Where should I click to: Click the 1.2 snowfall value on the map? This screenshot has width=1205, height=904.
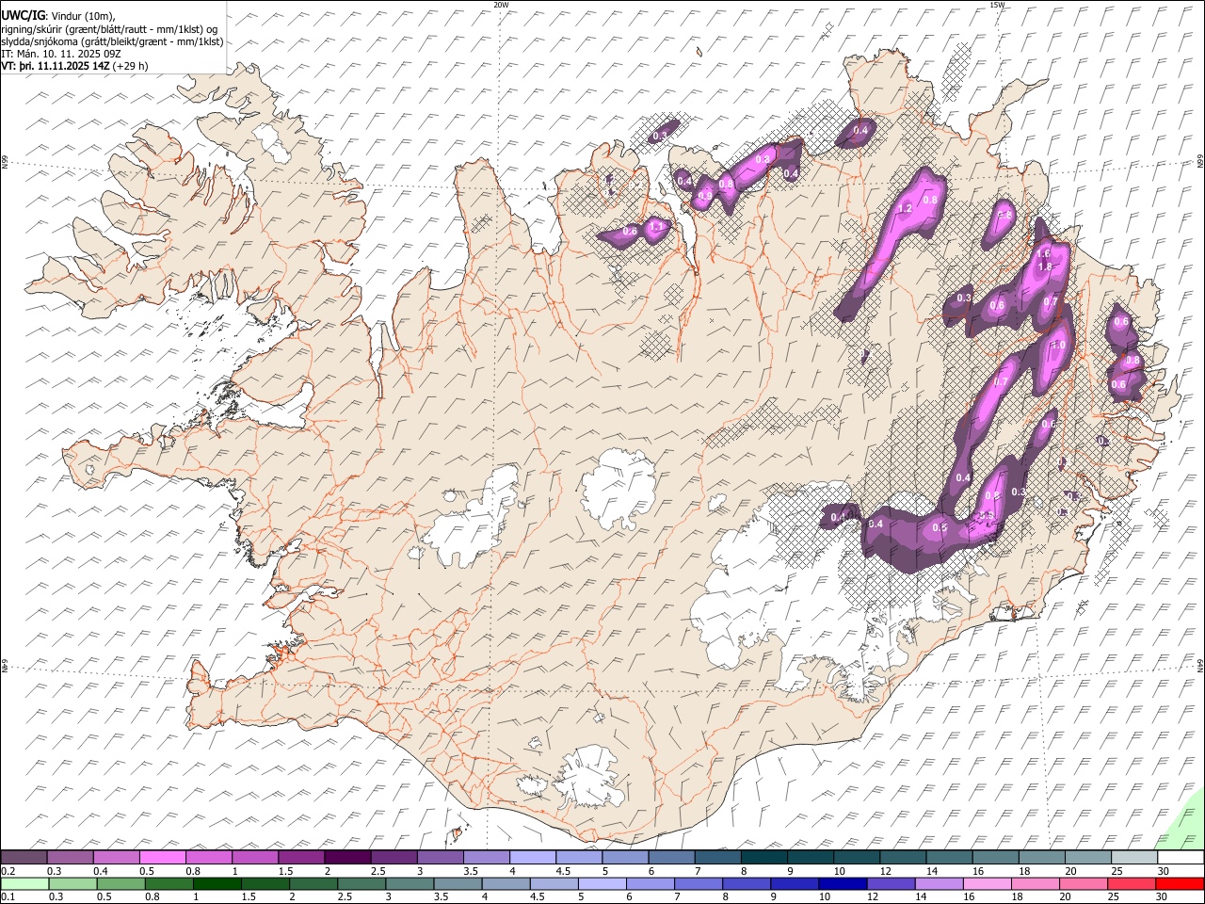coord(906,208)
